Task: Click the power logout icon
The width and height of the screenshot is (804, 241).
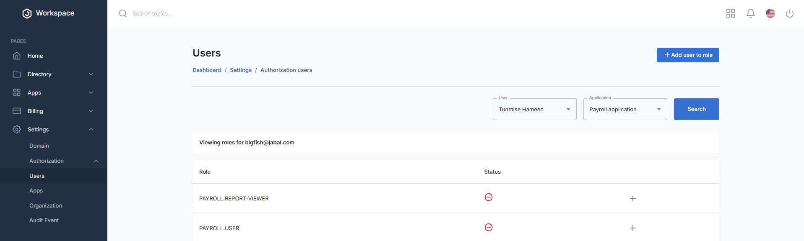Action: coord(789,13)
